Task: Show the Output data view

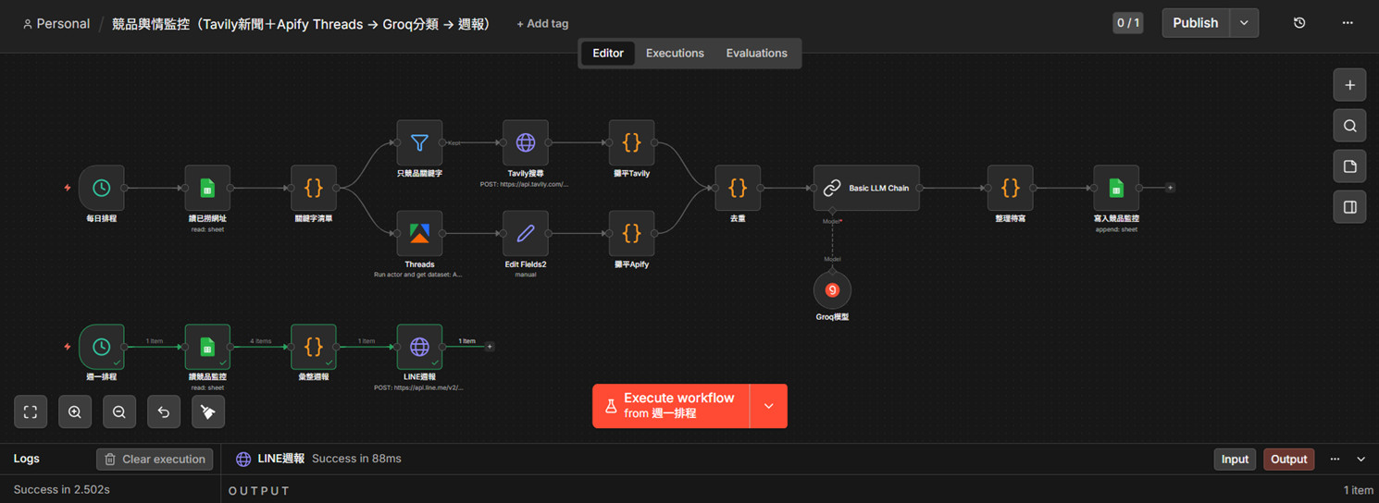Action: tap(1288, 459)
